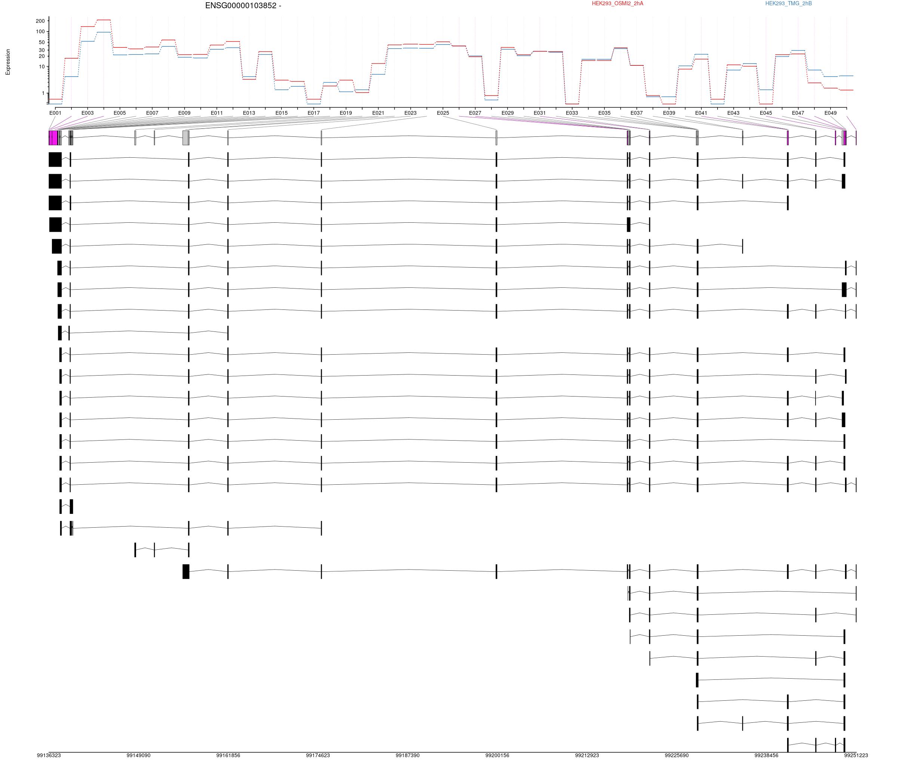The width and height of the screenshot is (897, 762).
Task: Click genomic coordinate 99238456
Action: tap(767, 756)
